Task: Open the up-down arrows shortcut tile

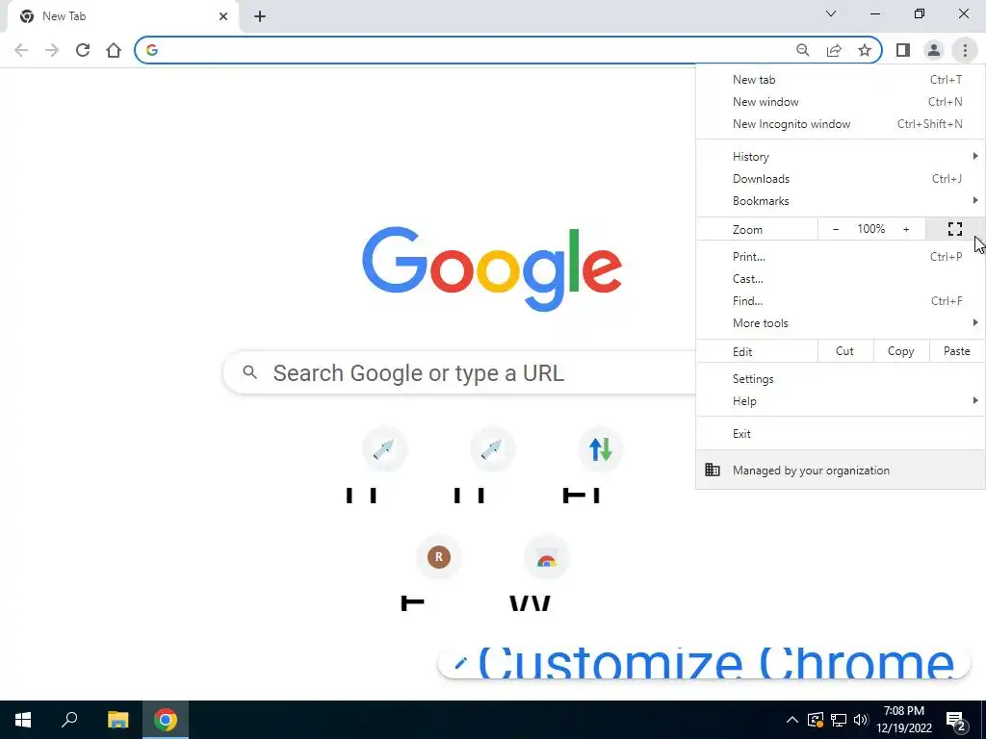Action: point(600,449)
